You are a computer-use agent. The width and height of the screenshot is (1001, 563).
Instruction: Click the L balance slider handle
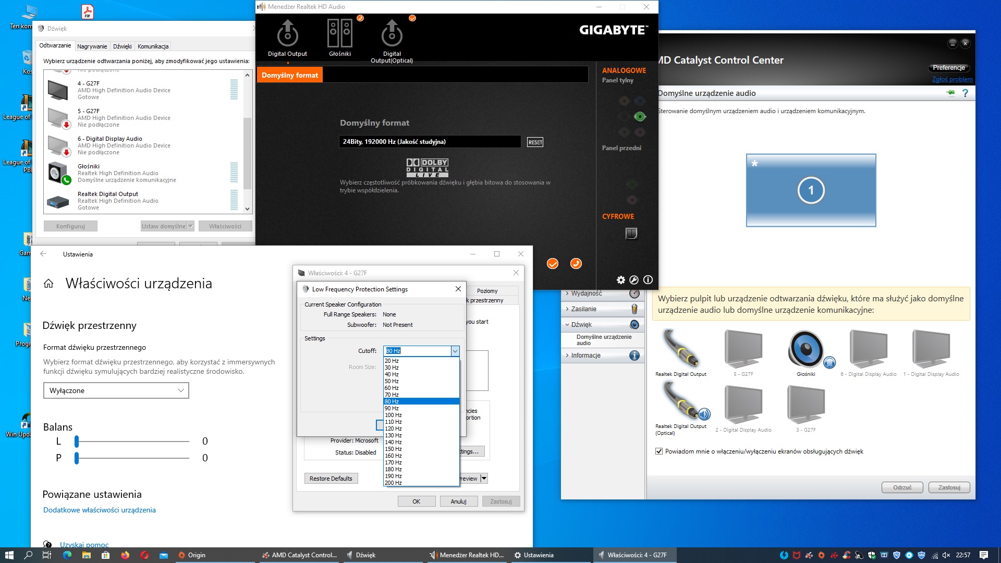(x=76, y=442)
